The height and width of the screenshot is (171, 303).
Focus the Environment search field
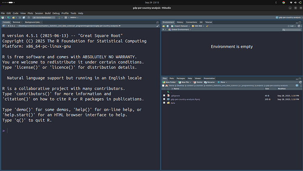291,29
